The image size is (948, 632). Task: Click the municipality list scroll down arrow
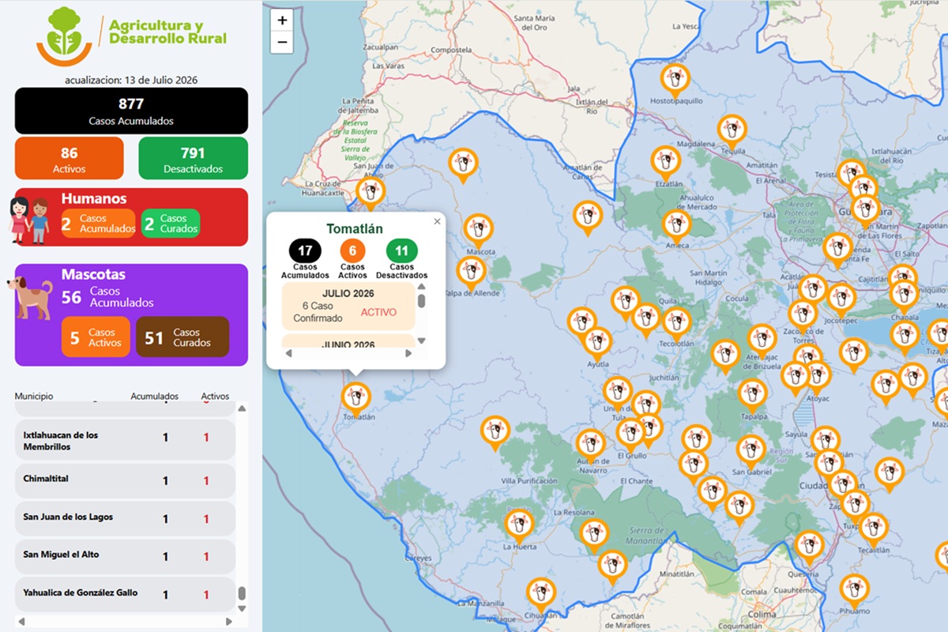click(242, 608)
